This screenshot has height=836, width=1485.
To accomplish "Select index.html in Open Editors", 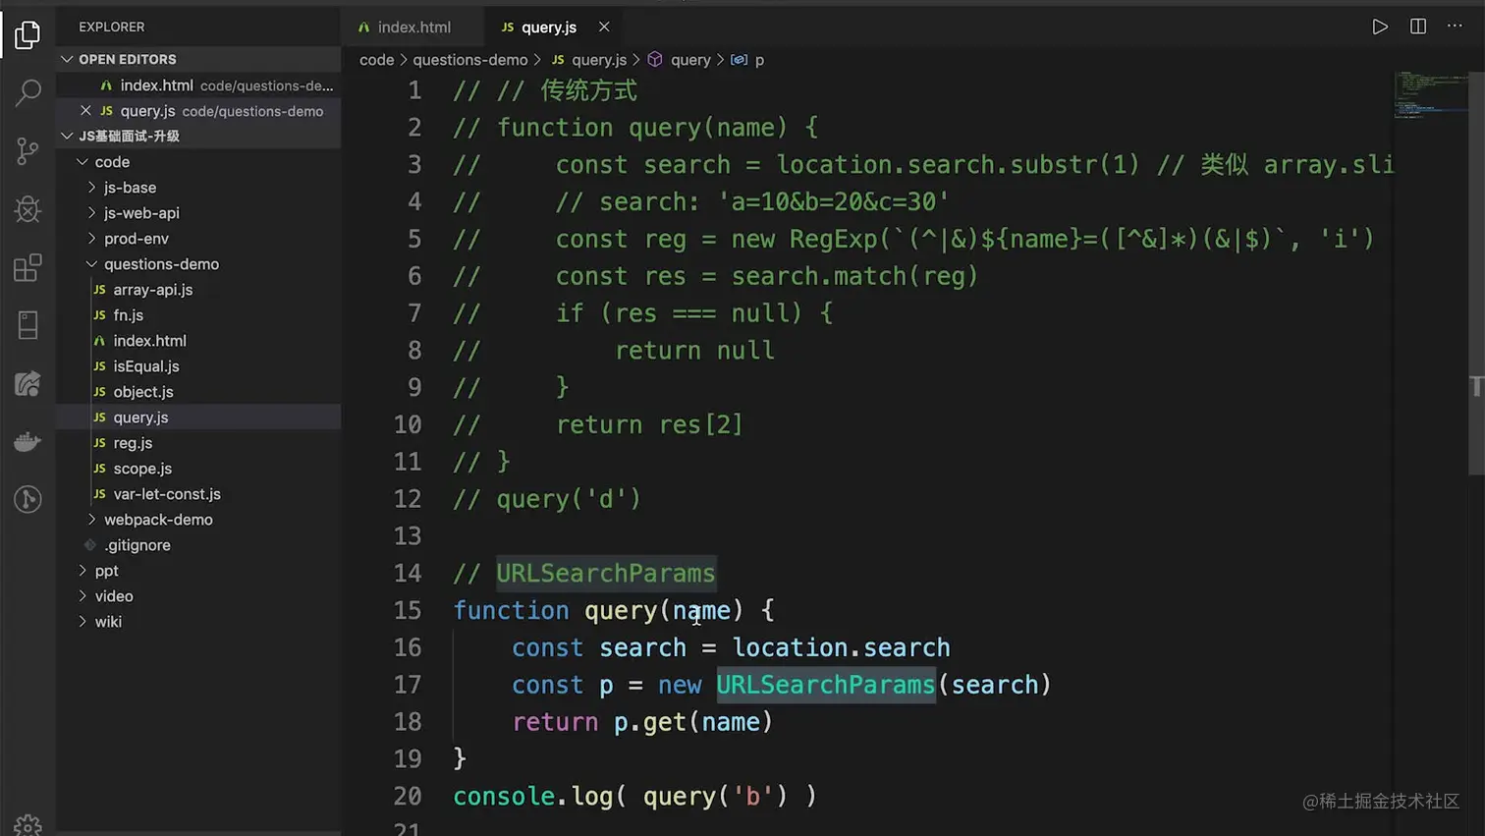I will coord(198,85).
